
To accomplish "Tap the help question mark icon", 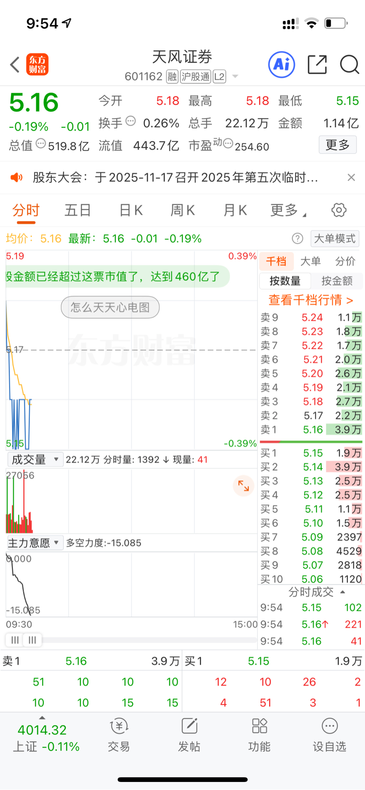I will 298,238.
